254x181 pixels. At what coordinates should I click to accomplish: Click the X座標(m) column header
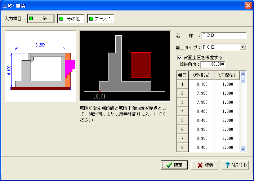[201, 75]
